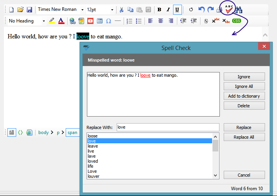
Task: Open file with the folder icon
Action: (20, 10)
